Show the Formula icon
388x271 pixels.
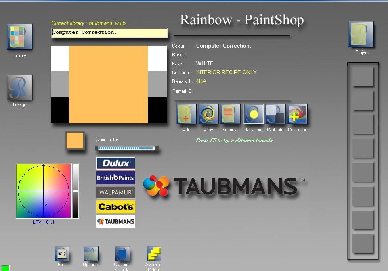230,114
